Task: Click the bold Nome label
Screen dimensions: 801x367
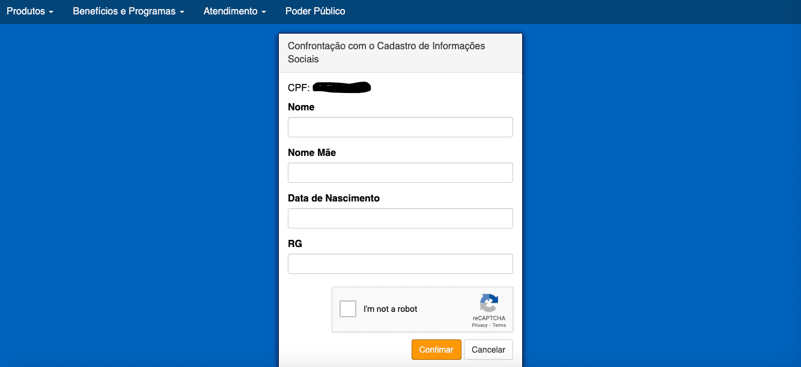Action: tap(301, 107)
